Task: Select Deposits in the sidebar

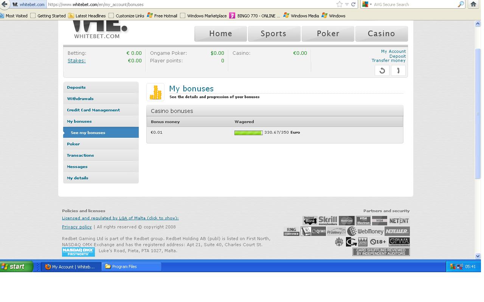Action: point(101,87)
